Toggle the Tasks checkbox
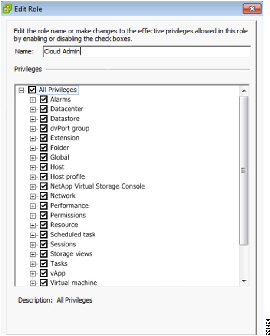The width and height of the screenshot is (270, 336). (44, 263)
